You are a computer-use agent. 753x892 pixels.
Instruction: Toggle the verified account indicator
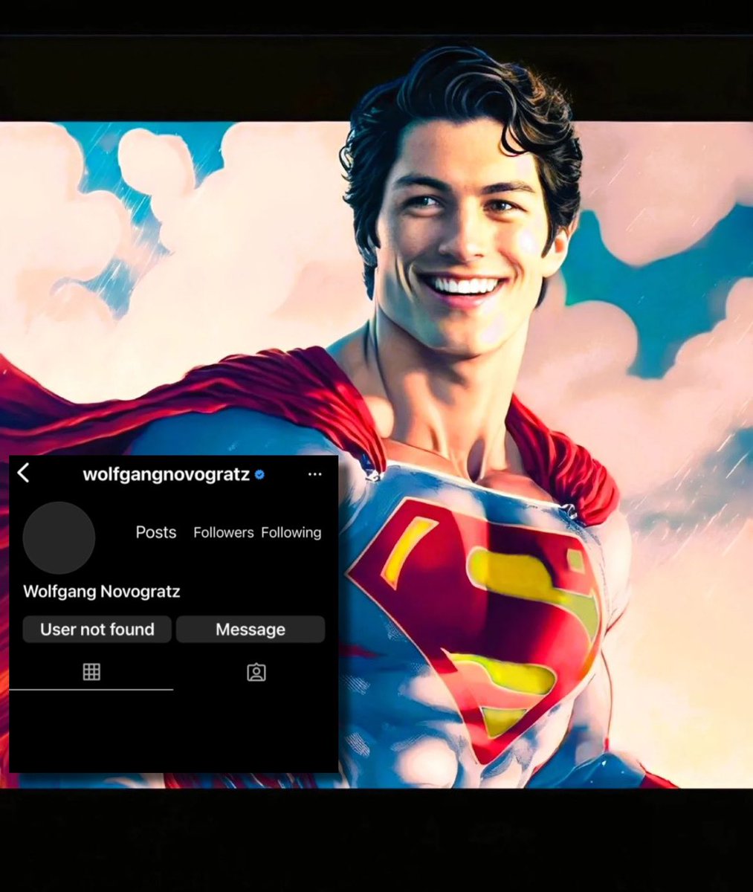(x=258, y=474)
